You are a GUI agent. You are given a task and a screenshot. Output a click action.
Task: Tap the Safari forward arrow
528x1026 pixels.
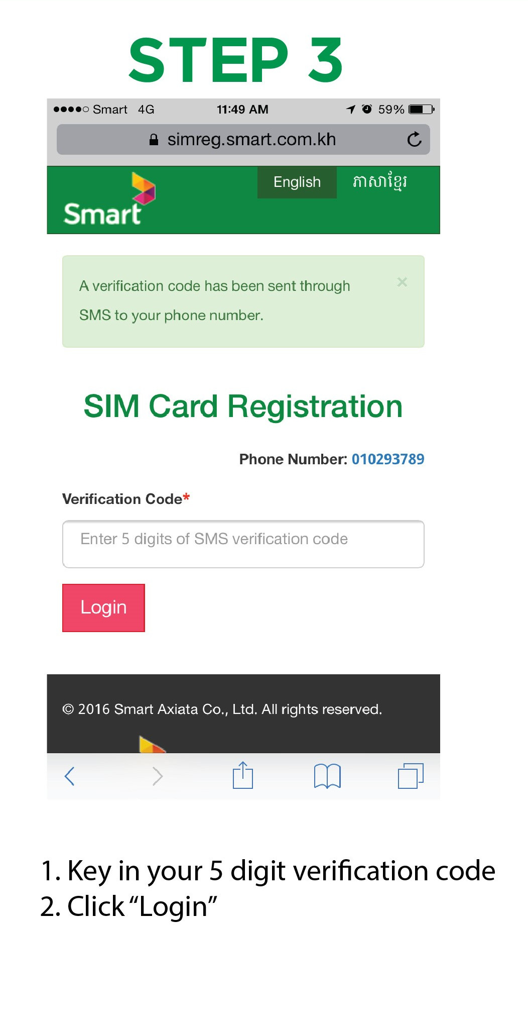158,776
